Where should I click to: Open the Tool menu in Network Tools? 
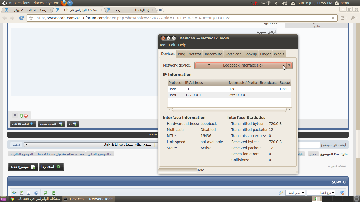point(163,45)
